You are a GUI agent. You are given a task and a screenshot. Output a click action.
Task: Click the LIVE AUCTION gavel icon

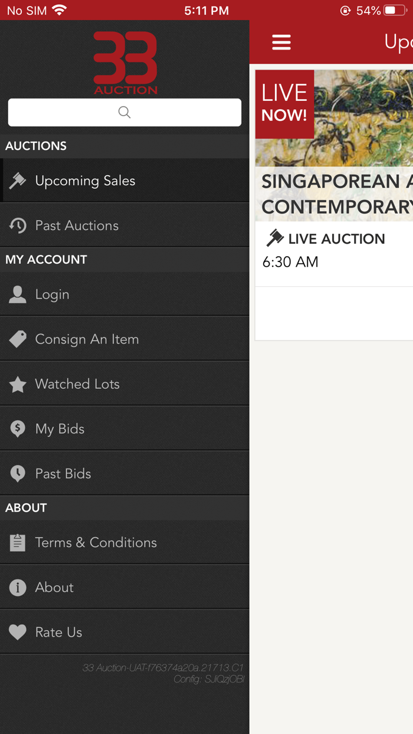click(275, 238)
